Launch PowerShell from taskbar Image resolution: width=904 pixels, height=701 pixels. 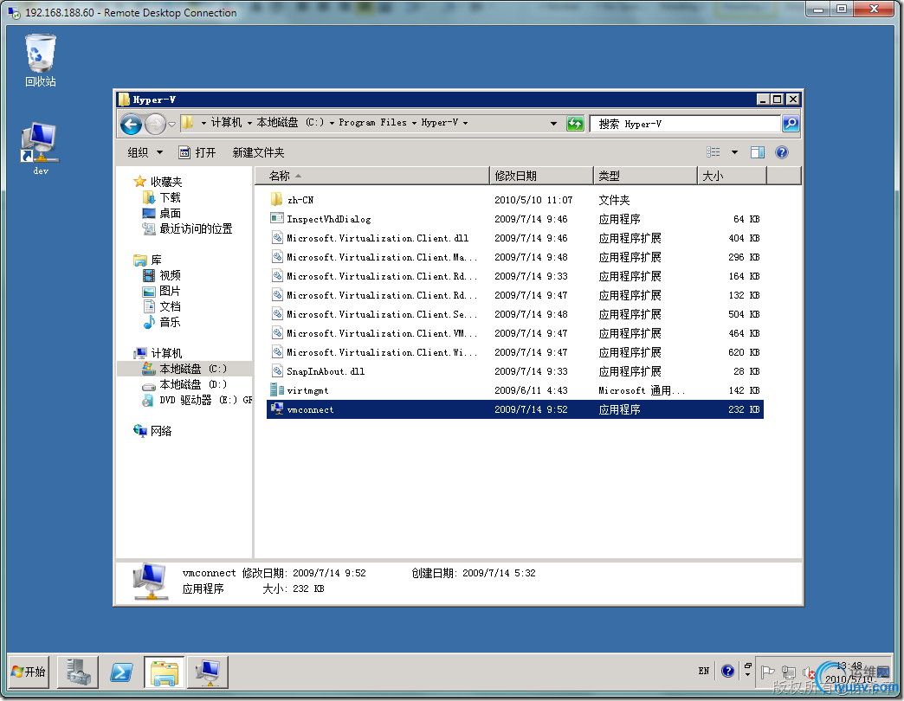tap(121, 672)
